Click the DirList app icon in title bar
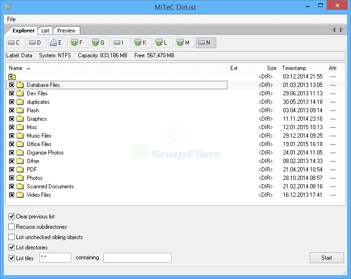Viewport: 351px width, 279px height. coord(8,7)
